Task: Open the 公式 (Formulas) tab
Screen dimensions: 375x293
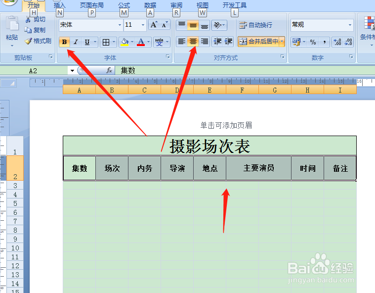Action: 124,5
